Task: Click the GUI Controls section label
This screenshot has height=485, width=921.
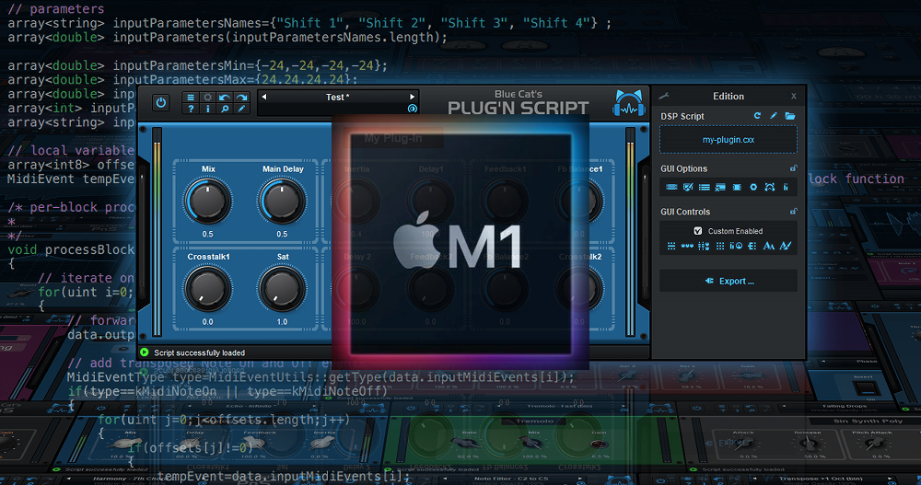Action: pos(685,212)
